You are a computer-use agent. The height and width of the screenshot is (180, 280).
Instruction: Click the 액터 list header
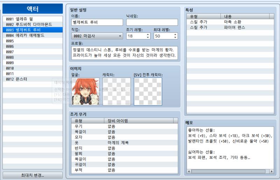33,9
